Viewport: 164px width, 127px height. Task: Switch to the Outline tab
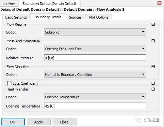tap(9, 4)
